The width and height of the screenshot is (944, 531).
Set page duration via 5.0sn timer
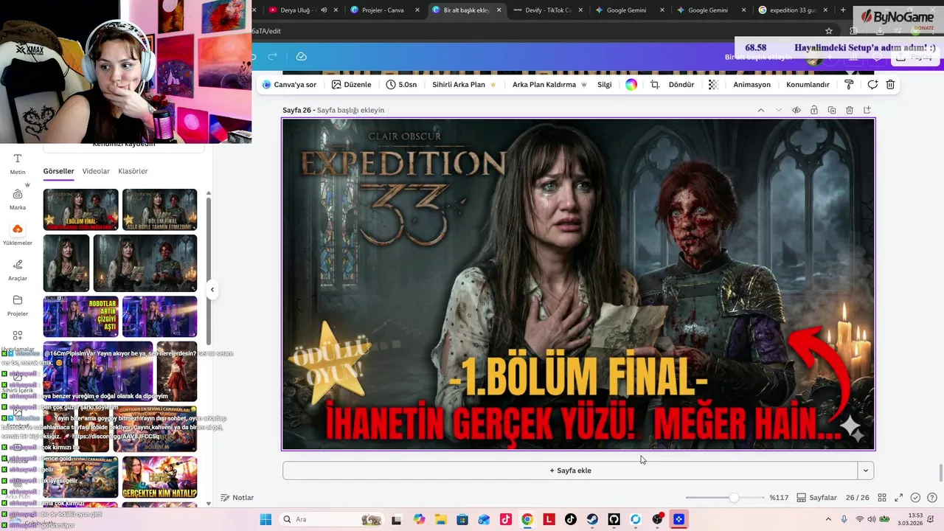401,85
